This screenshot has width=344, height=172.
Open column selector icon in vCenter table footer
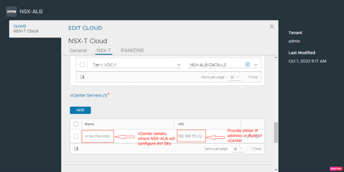76,149
